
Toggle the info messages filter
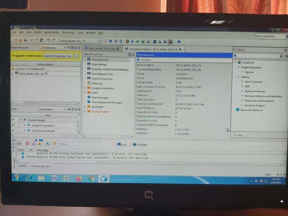click(48, 143)
